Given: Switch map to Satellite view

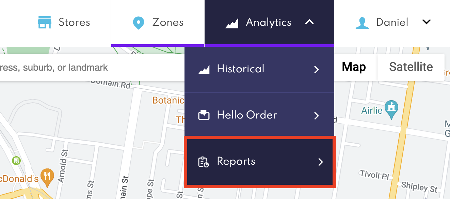Looking at the screenshot, I should [411, 67].
